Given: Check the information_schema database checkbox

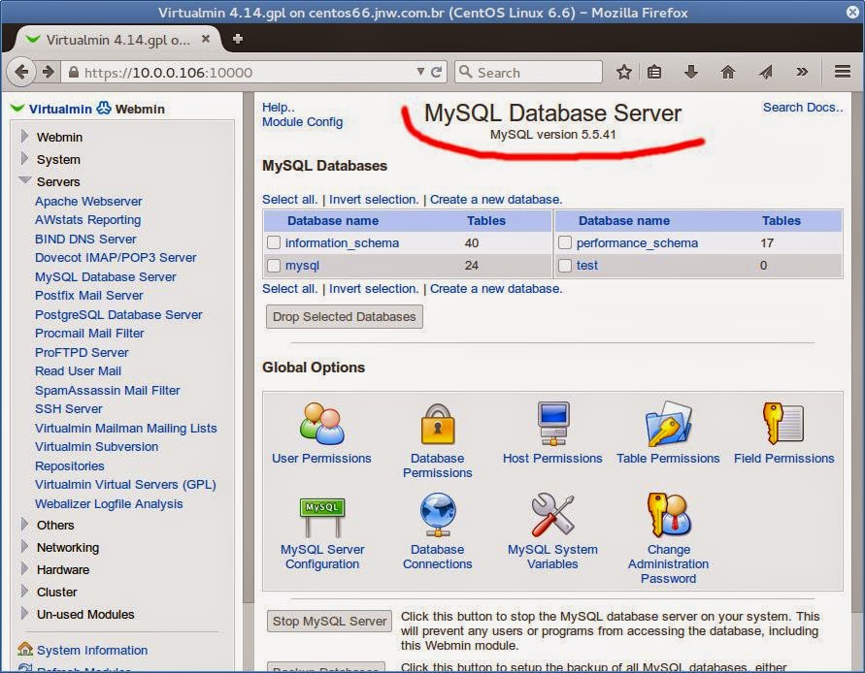Looking at the screenshot, I should [x=274, y=242].
